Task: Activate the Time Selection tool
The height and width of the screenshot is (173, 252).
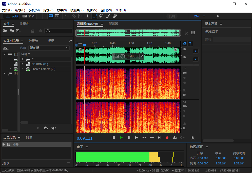Action: [87, 16]
